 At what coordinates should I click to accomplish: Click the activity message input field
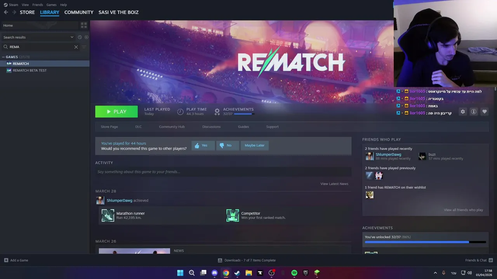(x=223, y=172)
